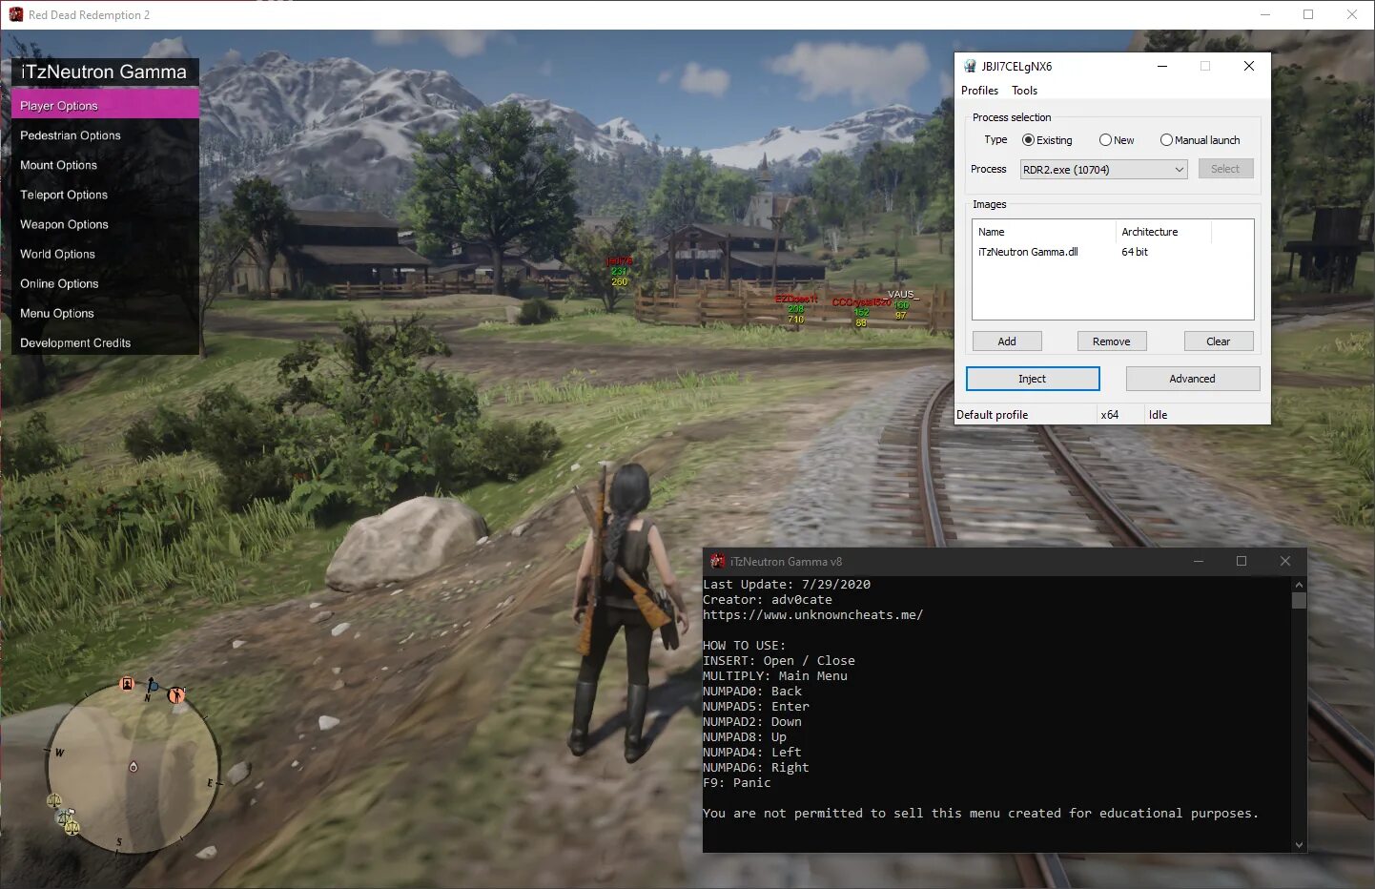Open Pedestrian Options menu entry

[x=105, y=134]
